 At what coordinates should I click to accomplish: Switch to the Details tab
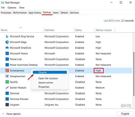pyautogui.click(x=64, y=12)
